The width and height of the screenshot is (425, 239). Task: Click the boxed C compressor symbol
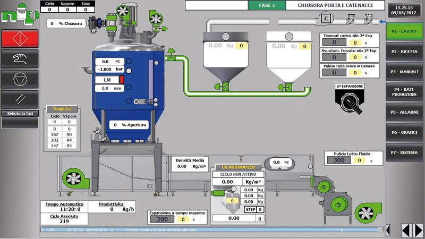point(326,20)
